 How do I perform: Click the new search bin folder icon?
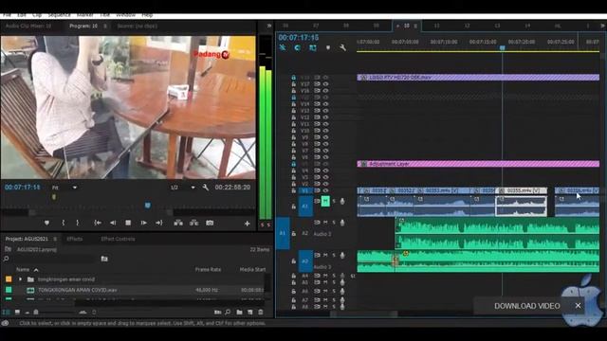click(104, 259)
